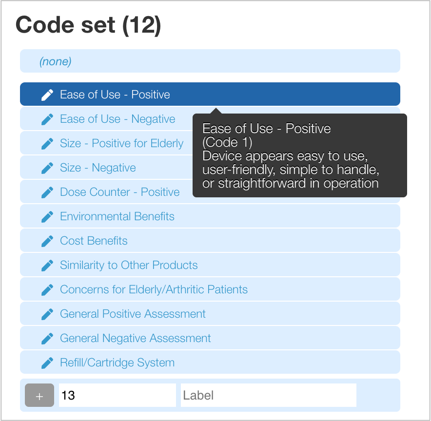This screenshot has height=421, width=431.
Task: Click pencil icon for Ease of Use - Positive
Action: pyautogui.click(x=47, y=95)
